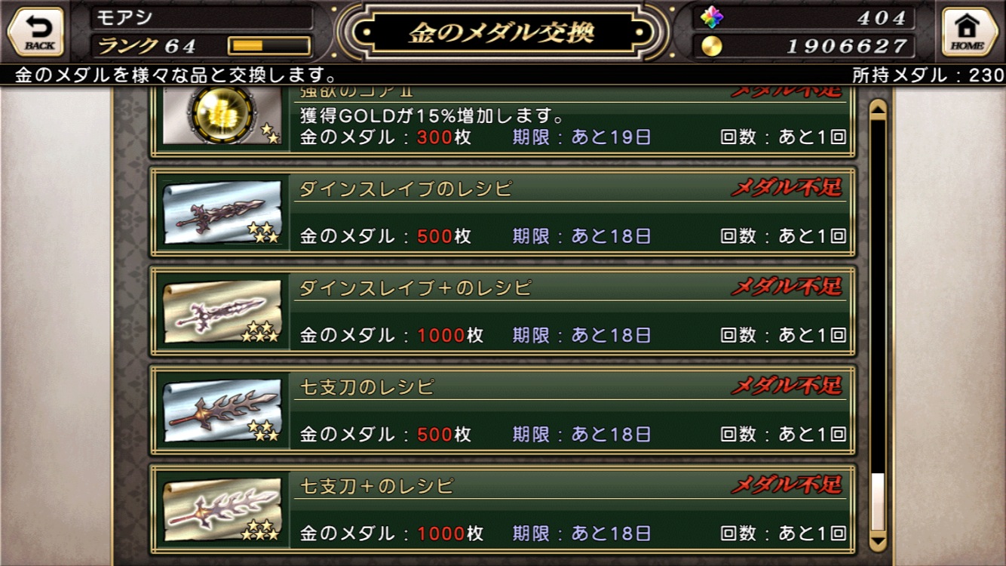Click the white scrollbar thumb
This screenshot has height=566, width=1006.
coord(878,502)
